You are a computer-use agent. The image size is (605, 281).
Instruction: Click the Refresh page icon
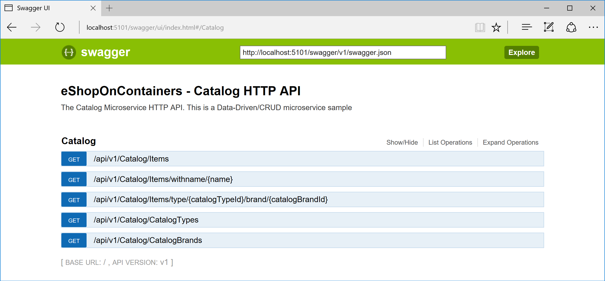[x=60, y=27]
